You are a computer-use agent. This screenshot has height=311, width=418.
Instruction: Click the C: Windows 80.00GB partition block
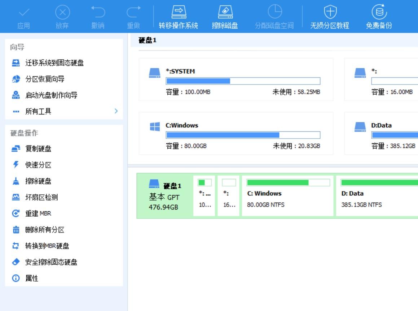pyautogui.click(x=288, y=196)
